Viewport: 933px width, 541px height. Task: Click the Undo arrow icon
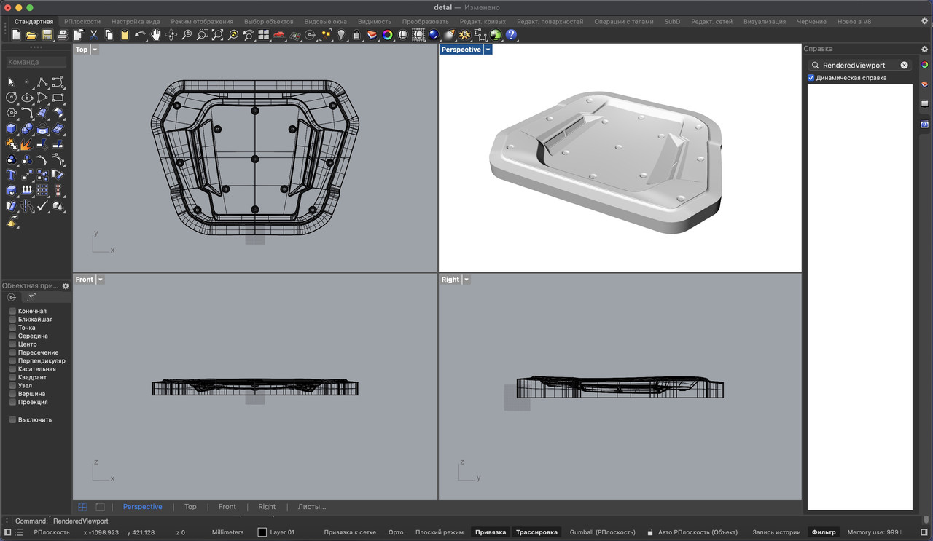(x=140, y=35)
